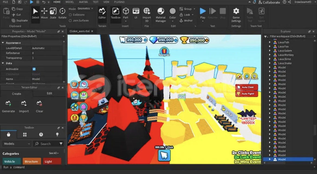Toggle the Join Surfaces checkbox
This screenshot has width=317, height=174.
pyautogui.click(x=70, y=20)
